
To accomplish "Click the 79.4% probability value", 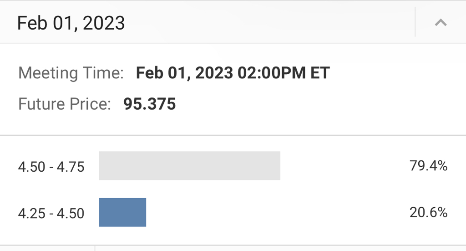I will 428,166.
